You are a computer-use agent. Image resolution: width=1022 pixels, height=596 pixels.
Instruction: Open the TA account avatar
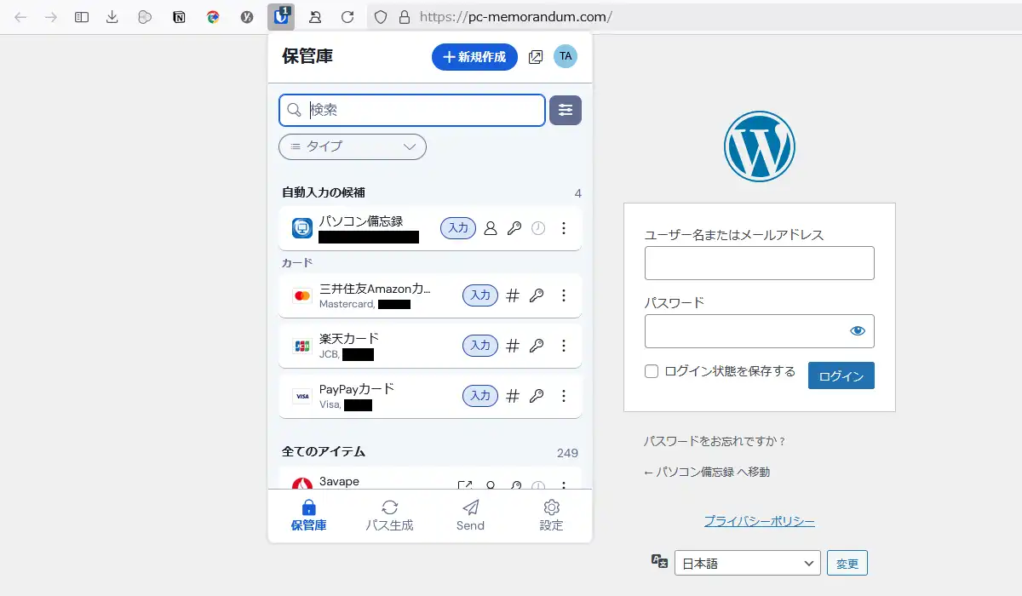click(566, 56)
